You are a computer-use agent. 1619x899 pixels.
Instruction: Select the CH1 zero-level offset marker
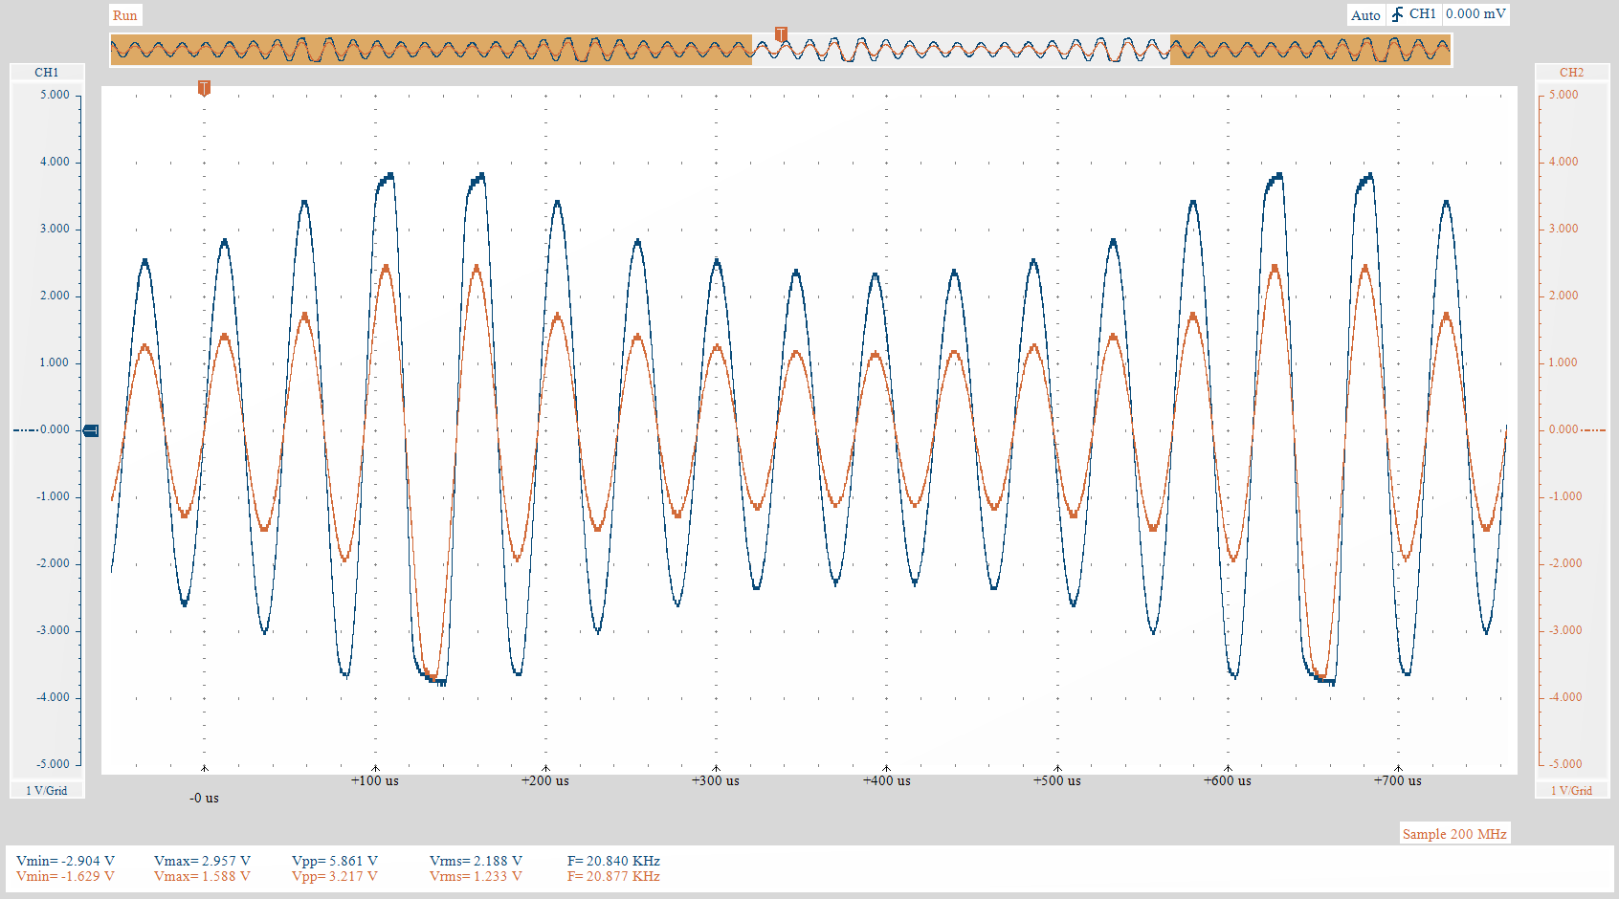coord(91,430)
